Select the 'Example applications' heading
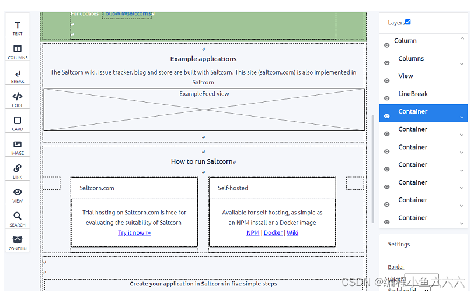 coord(203,59)
